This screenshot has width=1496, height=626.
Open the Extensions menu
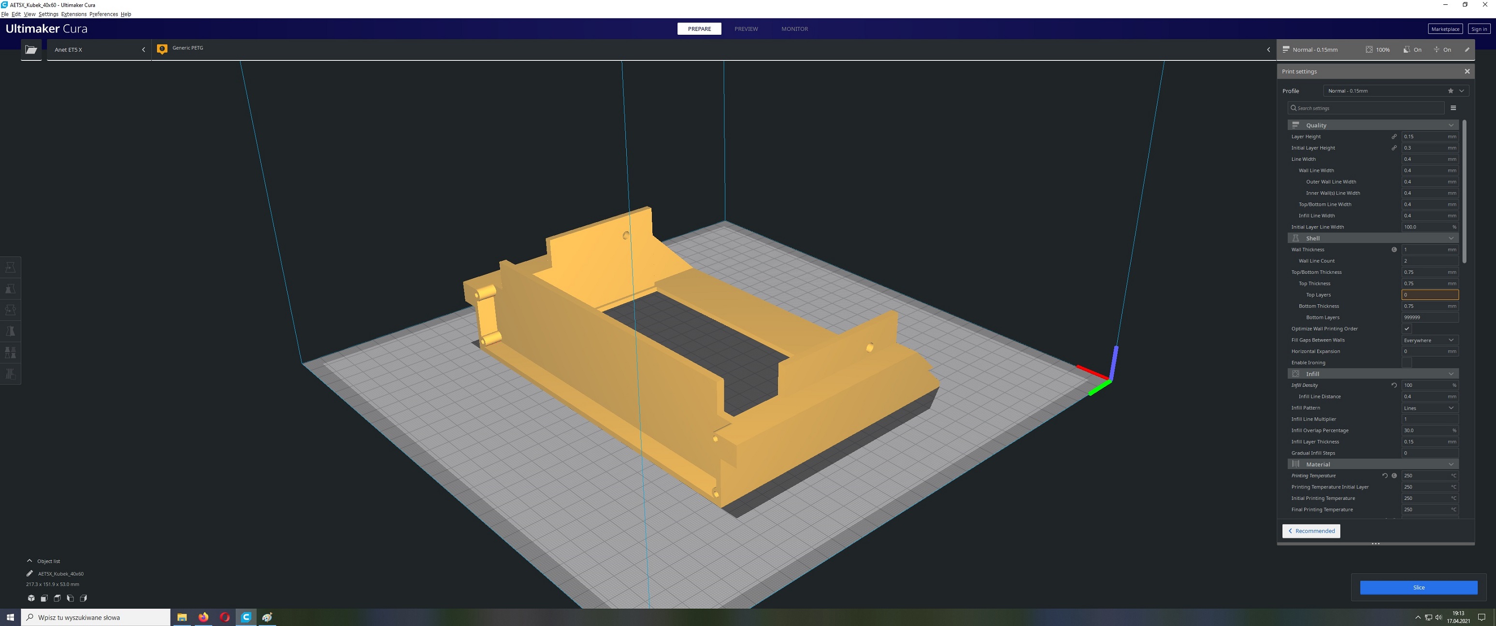(74, 14)
